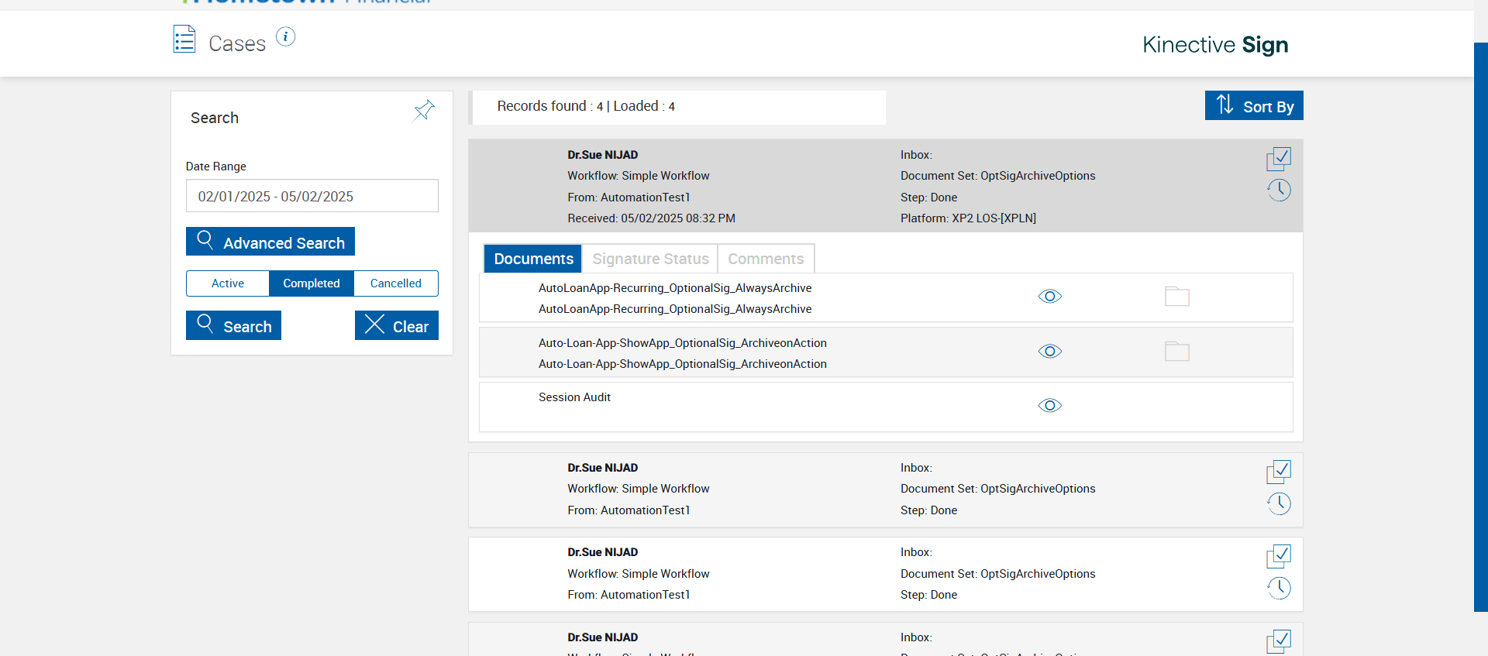Open the Sort By dropdown
Screen dimensions: 1488x656
[1253, 106]
